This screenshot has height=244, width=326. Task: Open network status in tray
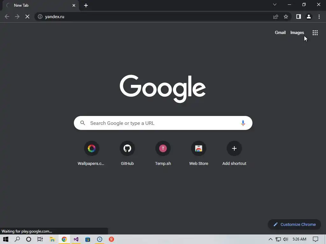point(278,239)
